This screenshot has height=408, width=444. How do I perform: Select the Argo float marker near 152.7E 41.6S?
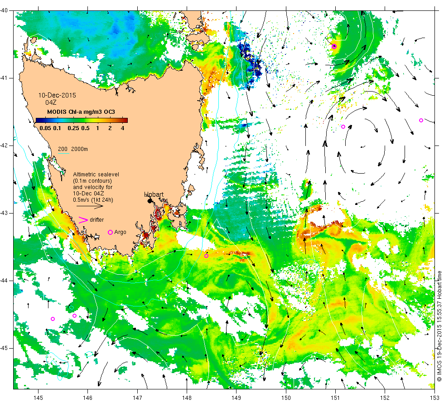point(421,121)
